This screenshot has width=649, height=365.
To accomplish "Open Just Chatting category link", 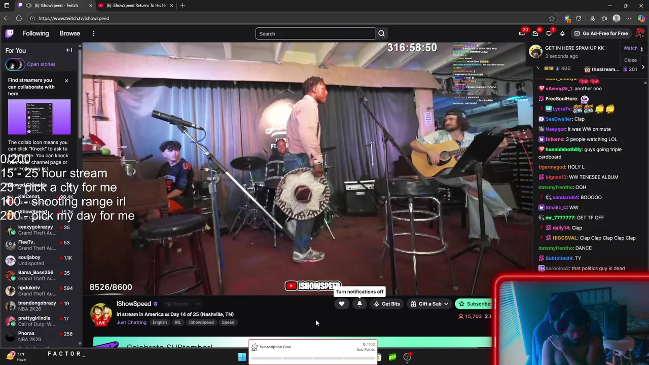I will click(x=131, y=322).
